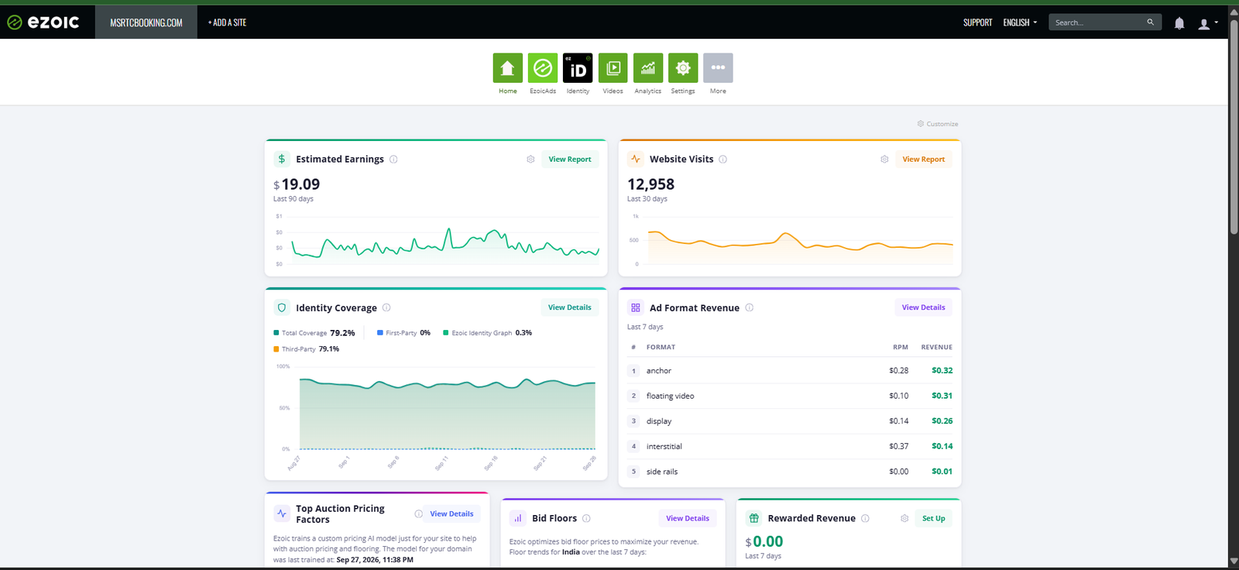
Task: Open the Support link
Action: [977, 22]
